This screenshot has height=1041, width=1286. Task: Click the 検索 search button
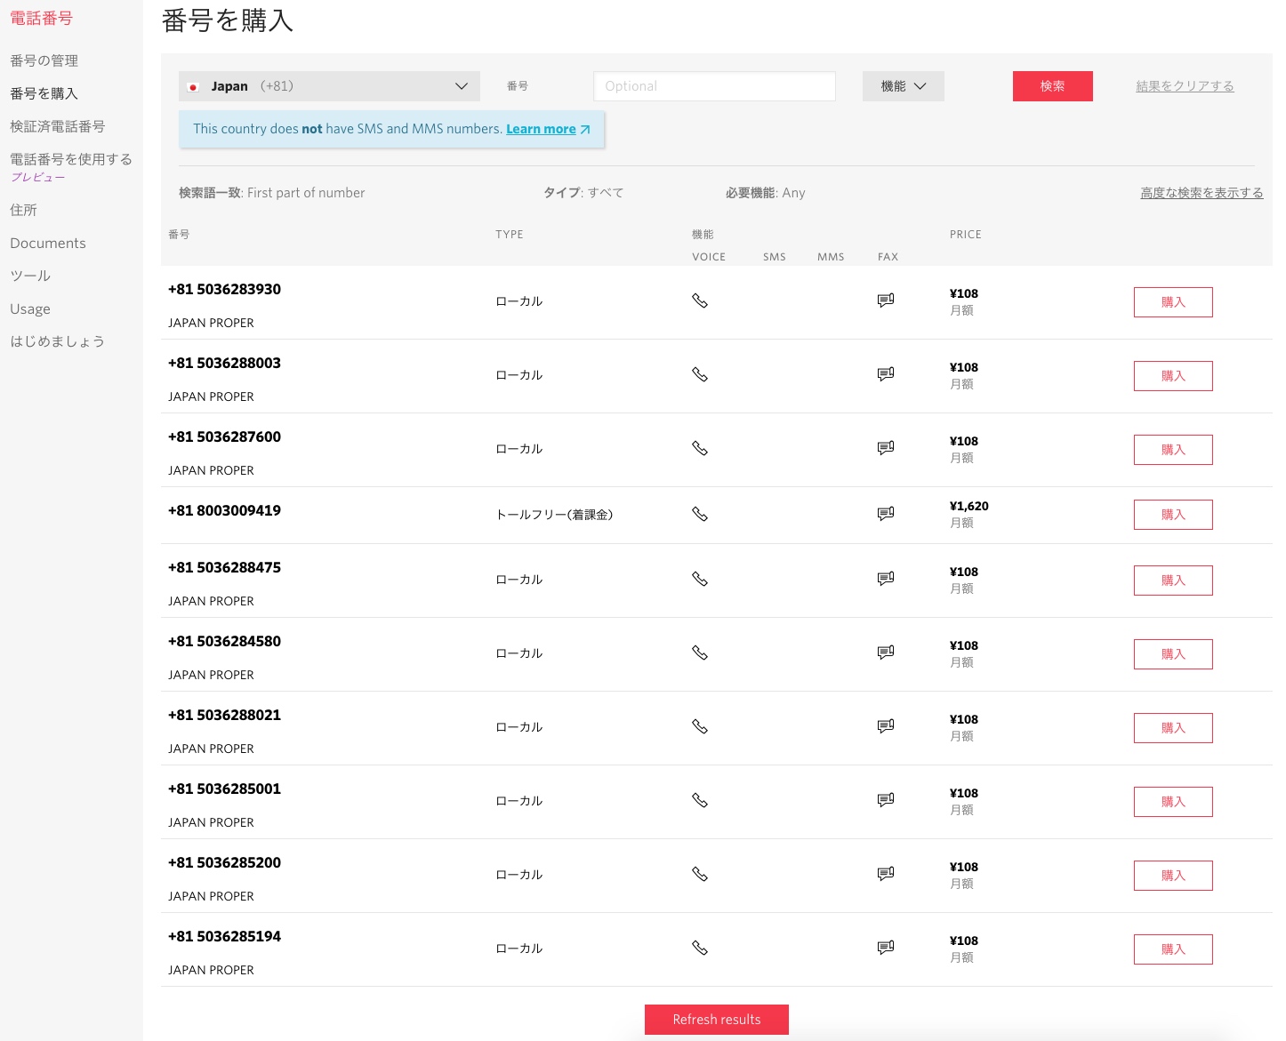(x=1052, y=86)
